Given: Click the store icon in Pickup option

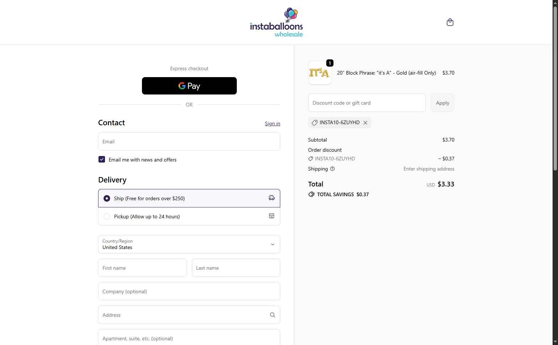Looking at the screenshot, I should tap(271, 216).
